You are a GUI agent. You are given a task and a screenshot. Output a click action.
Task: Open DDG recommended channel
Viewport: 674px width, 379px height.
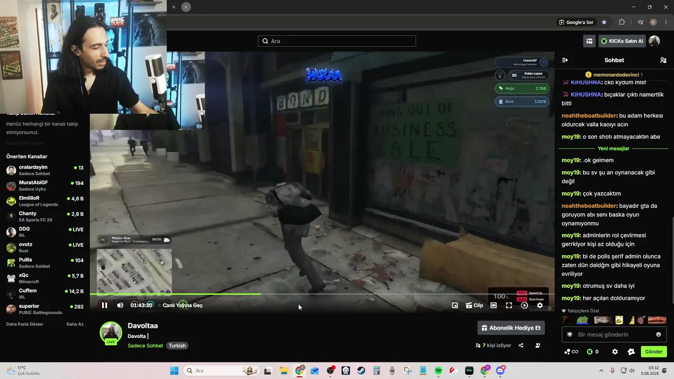coord(45,232)
